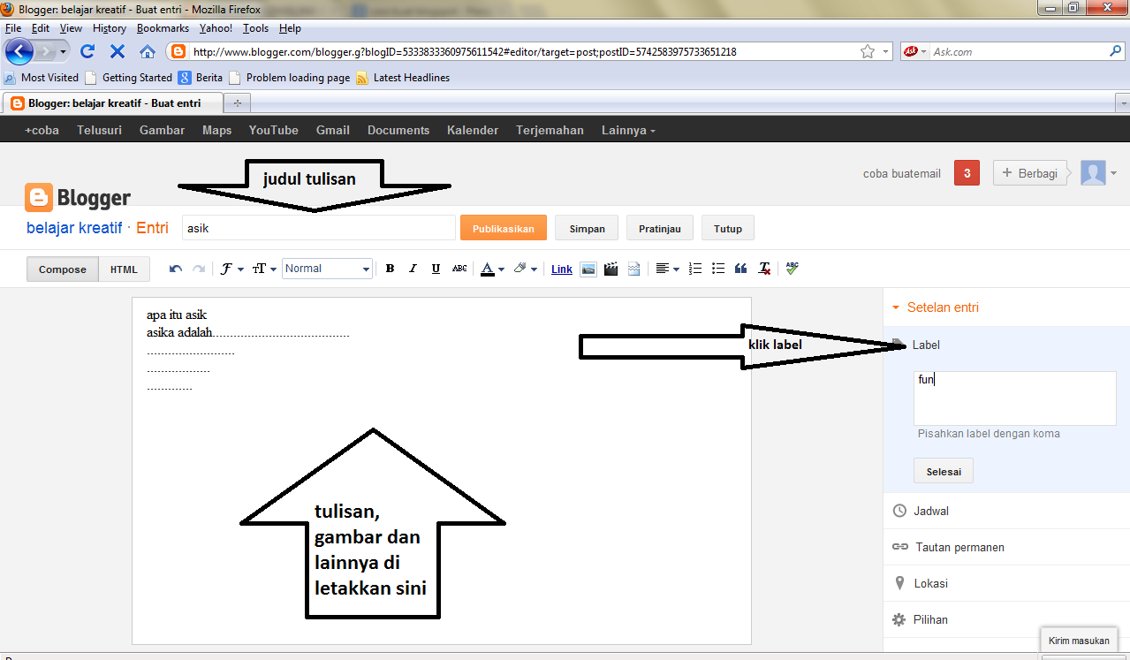Reload the current page
Image resolution: width=1130 pixels, height=660 pixels.
click(87, 51)
